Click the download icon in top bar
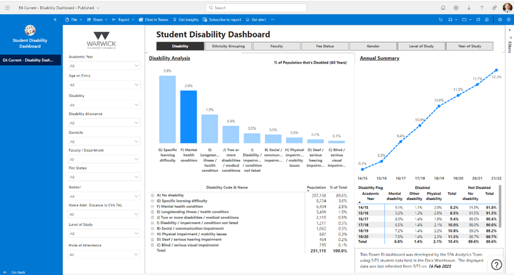The width and height of the screenshot is (514, 275). [x=469, y=8]
